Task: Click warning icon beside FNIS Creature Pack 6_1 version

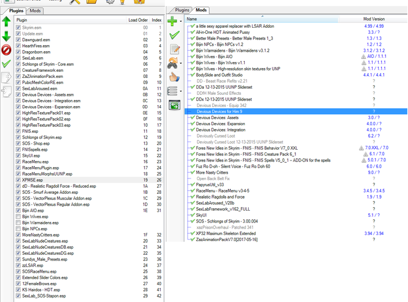Action: [x=366, y=154]
